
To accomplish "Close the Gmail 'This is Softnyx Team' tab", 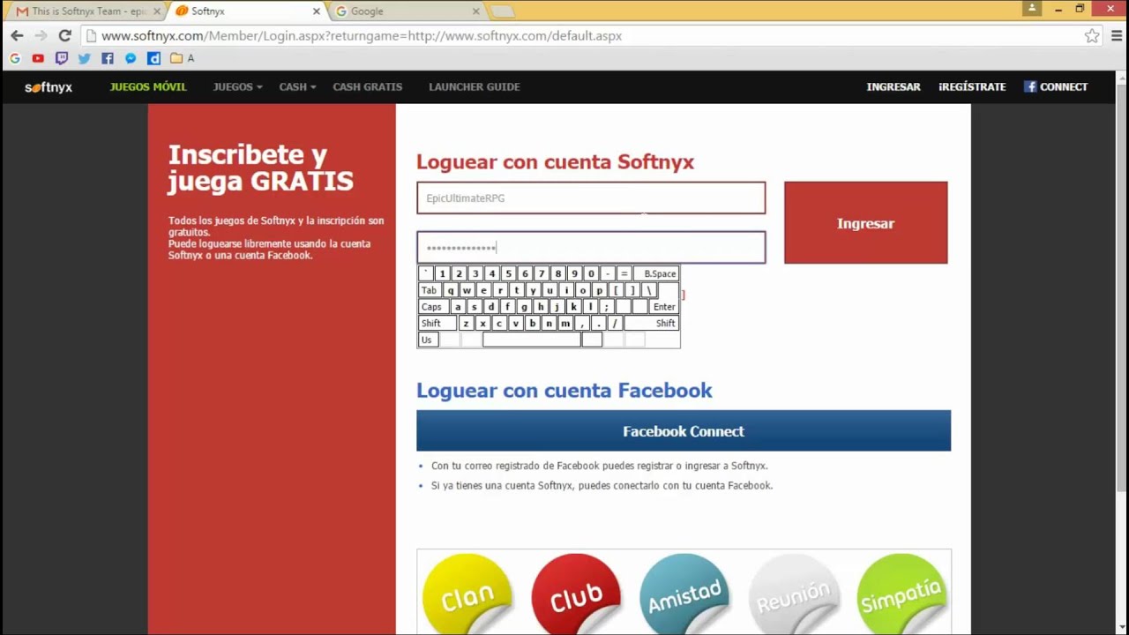I will (157, 11).
